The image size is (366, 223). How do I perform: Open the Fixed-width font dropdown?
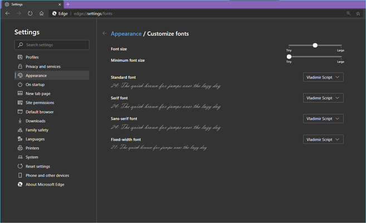(x=323, y=139)
